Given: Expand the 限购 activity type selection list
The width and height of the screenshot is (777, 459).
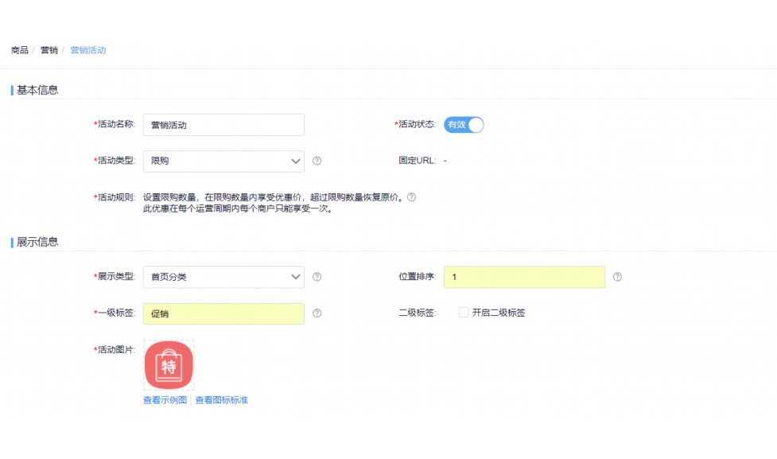Looking at the screenshot, I should [x=223, y=161].
